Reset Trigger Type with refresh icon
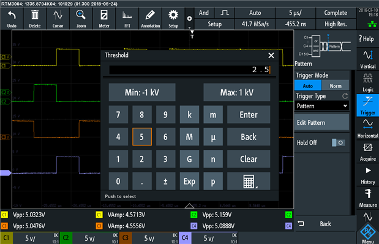Image resolution: width=379 pixels, height=244 pixels. point(345,96)
